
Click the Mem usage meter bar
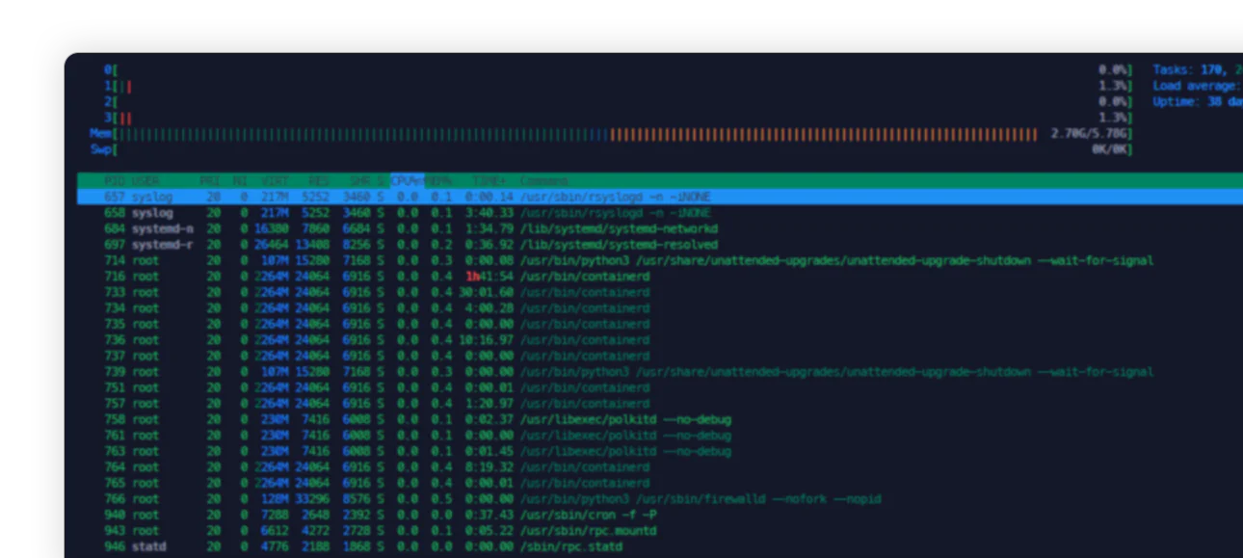578,135
